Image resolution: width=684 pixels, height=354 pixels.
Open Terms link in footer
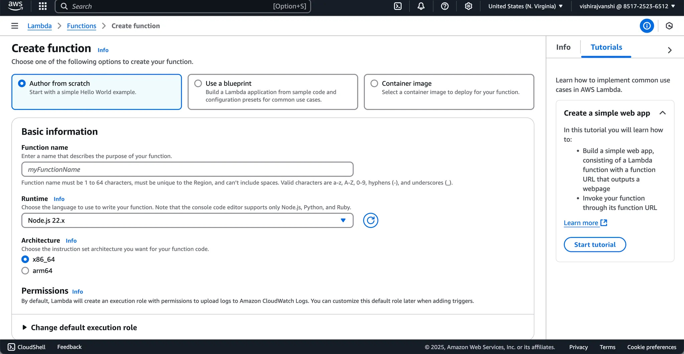[x=608, y=347]
